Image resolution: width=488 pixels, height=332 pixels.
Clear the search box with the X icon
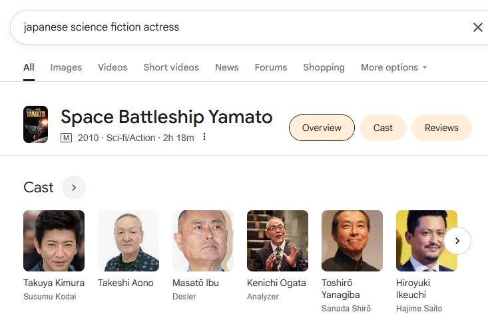[x=478, y=27]
